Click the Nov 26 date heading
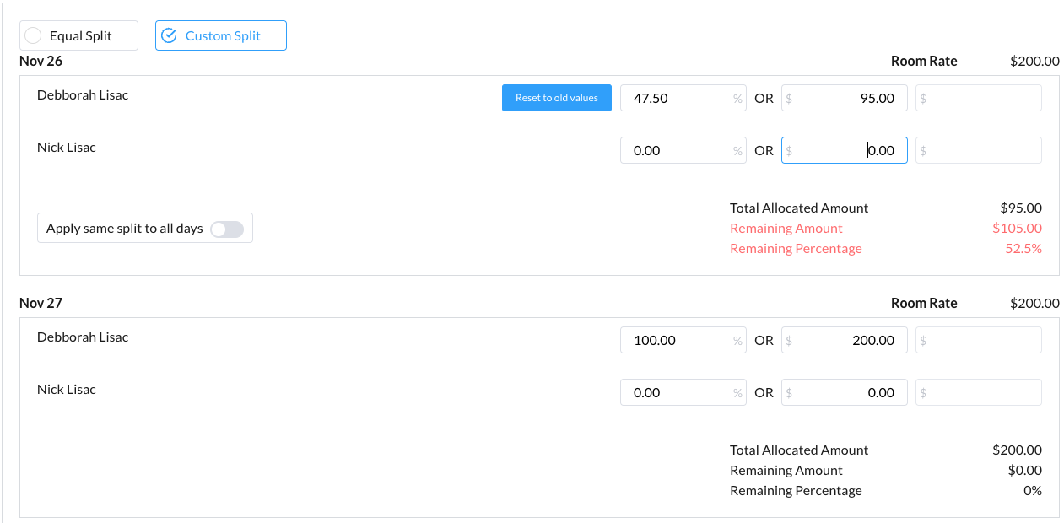Viewport: 1064px width, 523px height. point(41,61)
